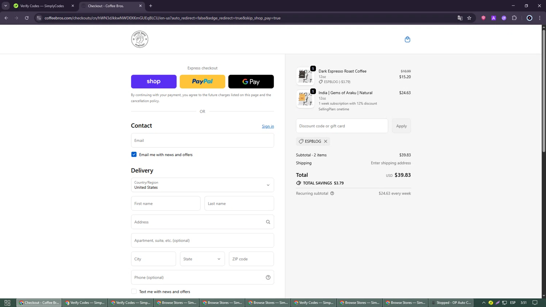Image resolution: width=546 pixels, height=307 pixels.
Task: Click the $24.63 every week recurring text
Action: pyautogui.click(x=395, y=194)
